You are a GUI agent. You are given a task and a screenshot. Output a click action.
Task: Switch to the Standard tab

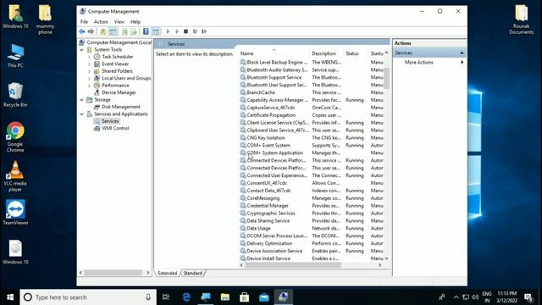point(193,273)
